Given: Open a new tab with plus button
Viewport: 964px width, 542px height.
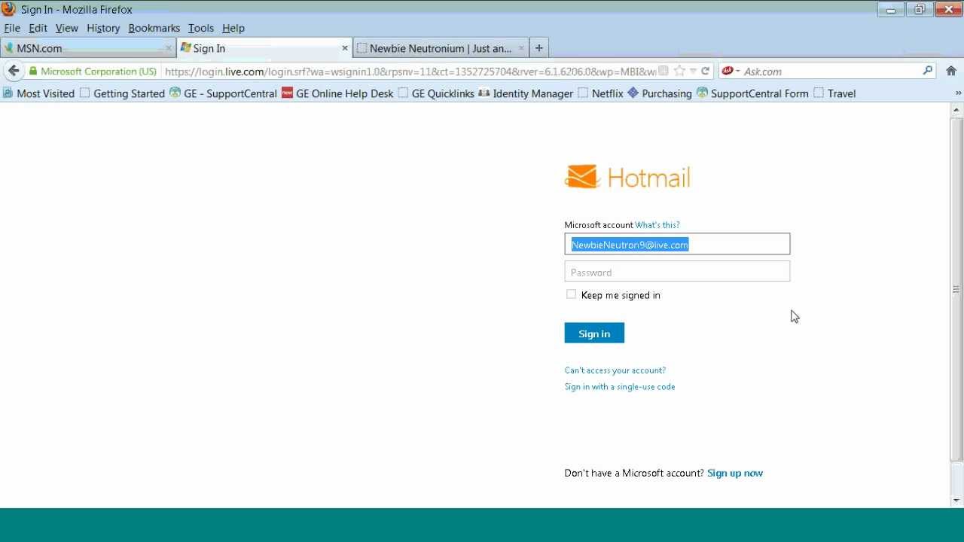Looking at the screenshot, I should pyautogui.click(x=538, y=48).
